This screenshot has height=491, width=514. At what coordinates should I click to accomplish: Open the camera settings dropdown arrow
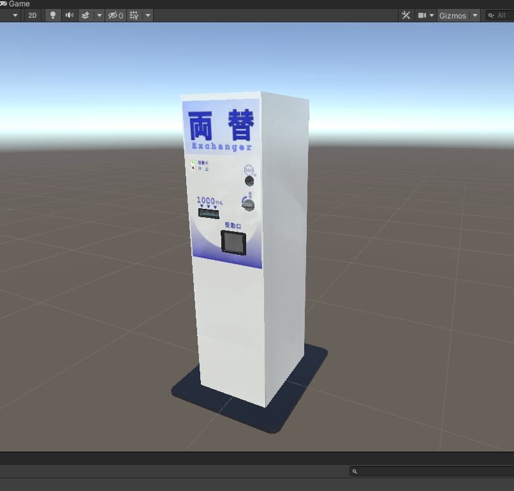(x=432, y=15)
